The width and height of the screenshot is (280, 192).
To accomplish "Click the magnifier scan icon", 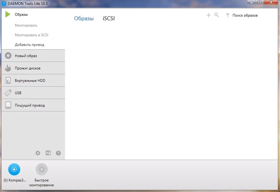I will point(217,15).
